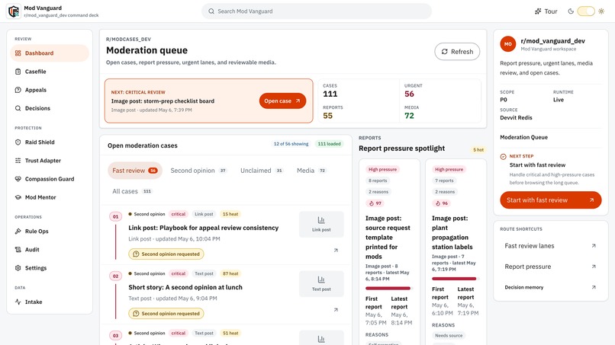
Task: Select the Fast review tab
Action: click(135, 171)
